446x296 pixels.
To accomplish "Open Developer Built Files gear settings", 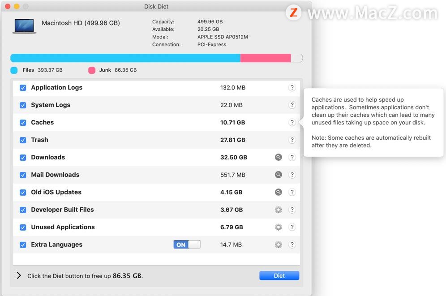I will click(279, 210).
